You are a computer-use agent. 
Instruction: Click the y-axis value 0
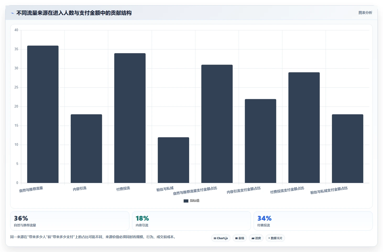[x=17, y=183]
